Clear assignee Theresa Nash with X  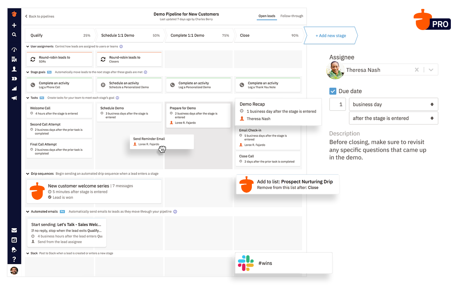(417, 70)
